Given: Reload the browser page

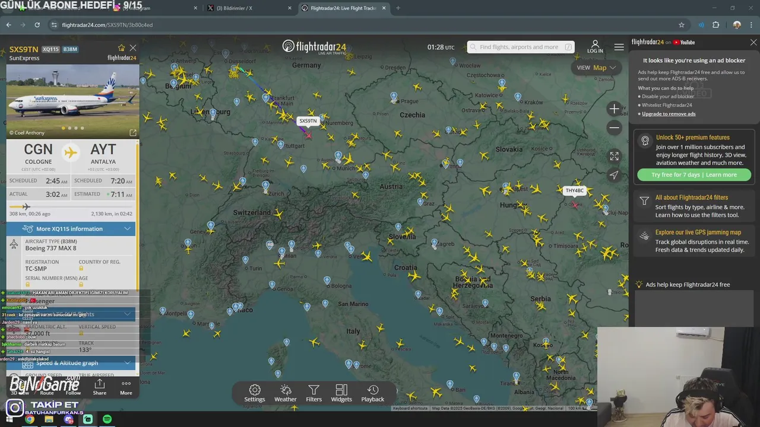Looking at the screenshot, I should click(37, 25).
